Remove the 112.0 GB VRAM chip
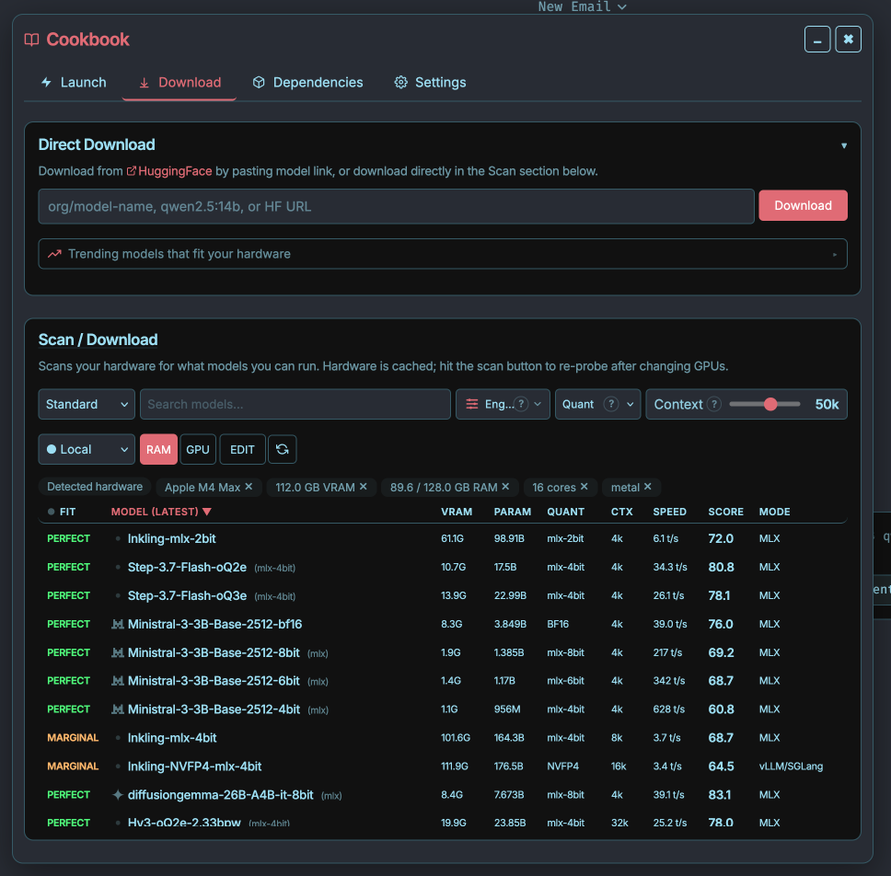891x876 pixels. tap(363, 487)
